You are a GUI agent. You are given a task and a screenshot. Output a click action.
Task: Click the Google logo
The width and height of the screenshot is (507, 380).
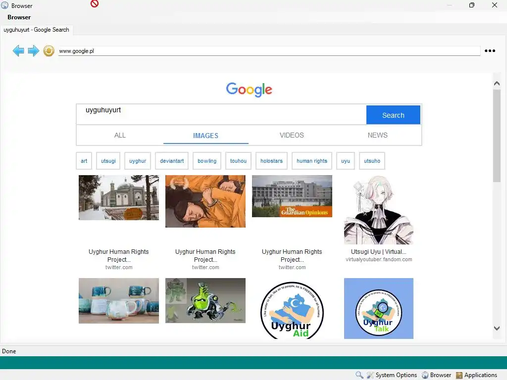[249, 89]
